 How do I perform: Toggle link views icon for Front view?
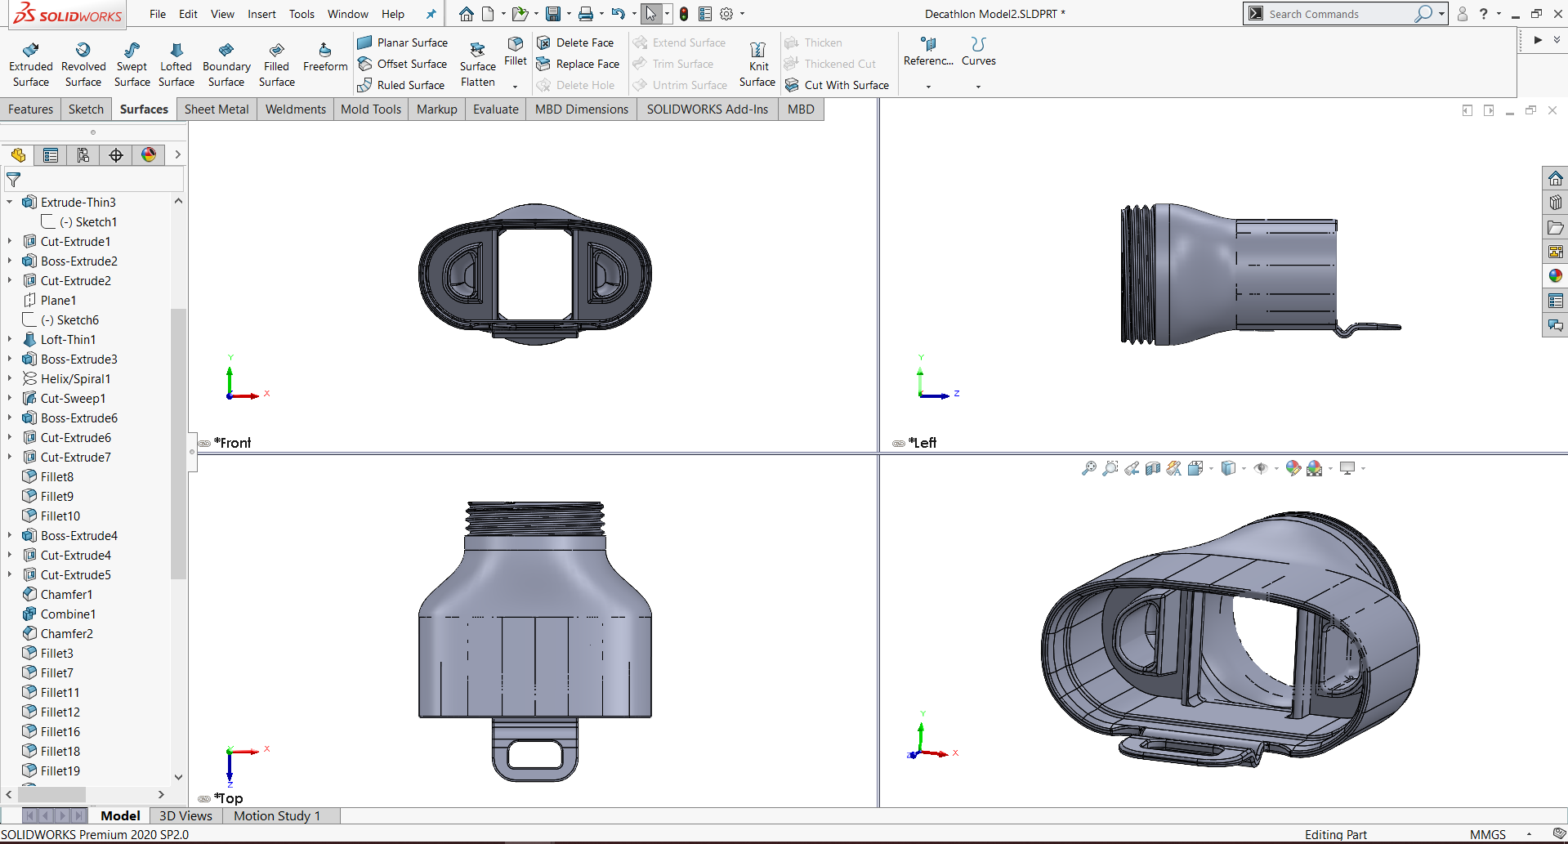204,443
